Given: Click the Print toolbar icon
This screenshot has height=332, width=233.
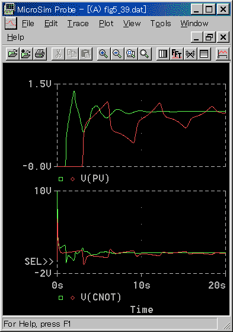Looking at the screenshot, I should (40, 54).
